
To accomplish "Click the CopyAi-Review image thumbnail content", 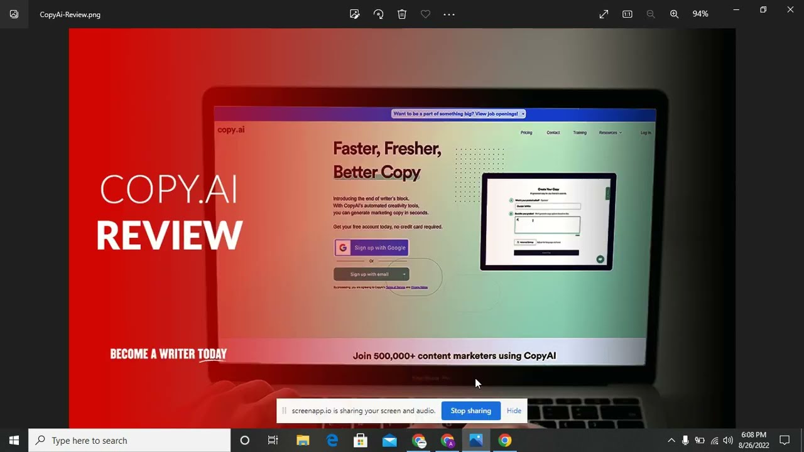I will (402, 228).
